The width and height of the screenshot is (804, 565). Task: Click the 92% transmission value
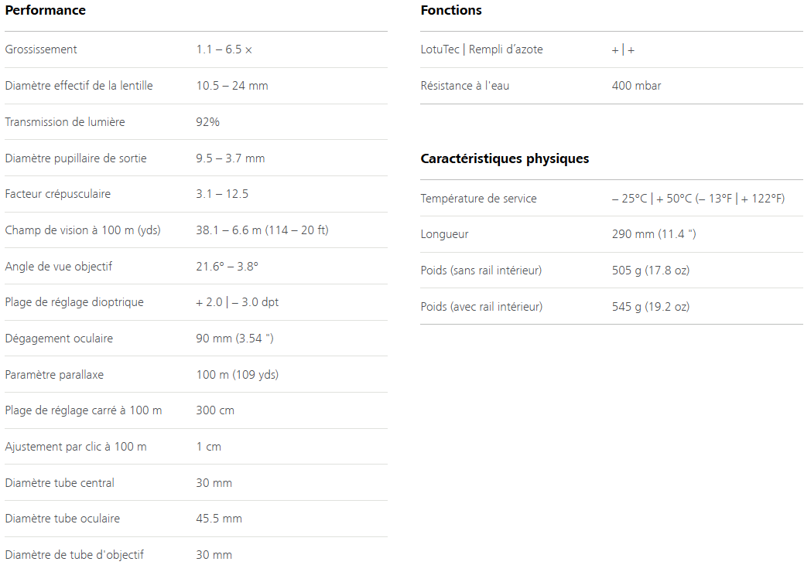tap(207, 122)
